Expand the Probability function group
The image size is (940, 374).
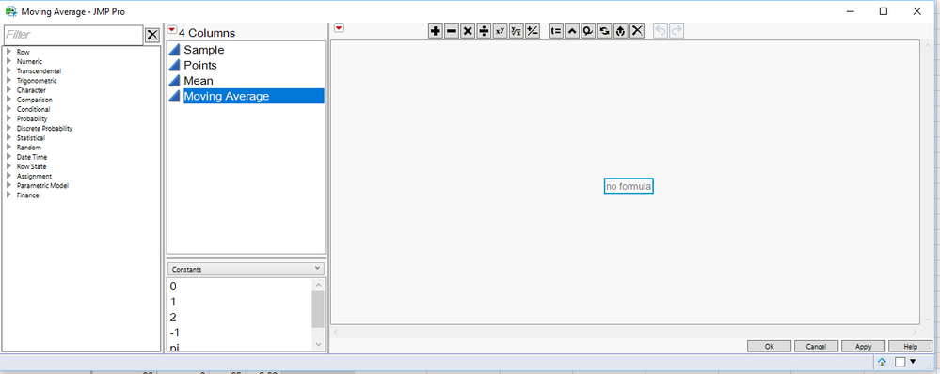click(9, 119)
